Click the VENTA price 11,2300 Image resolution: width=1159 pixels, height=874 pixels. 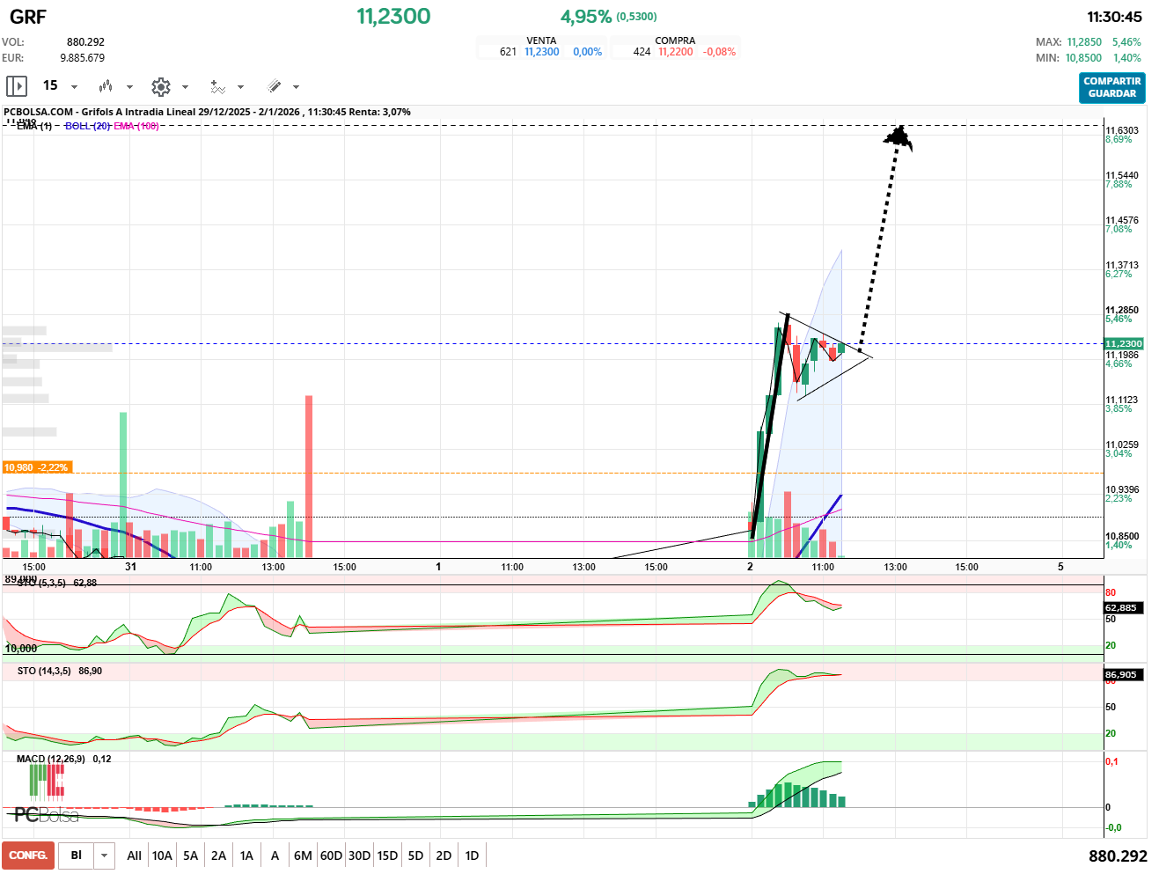click(x=541, y=52)
